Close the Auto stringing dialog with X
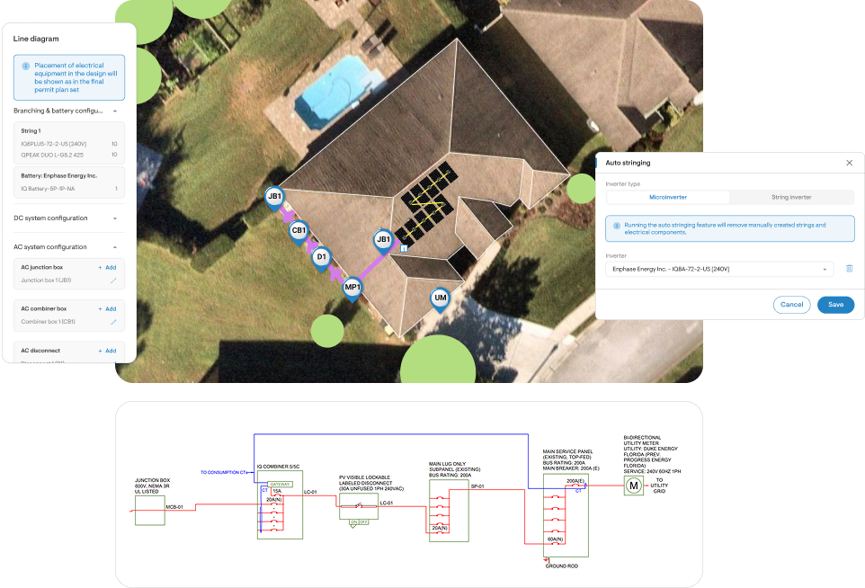The image size is (865, 588). click(849, 163)
